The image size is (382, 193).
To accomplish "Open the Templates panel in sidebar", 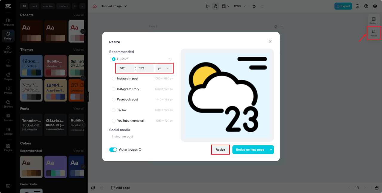I will (x=8, y=22).
